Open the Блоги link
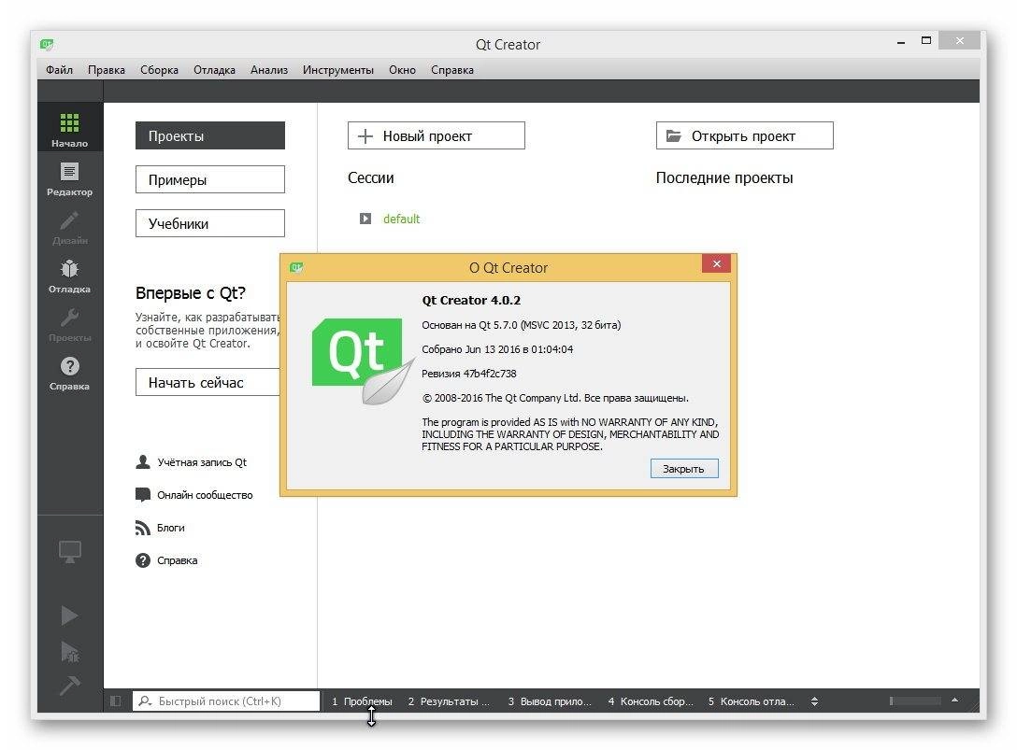1017x750 pixels. [170, 528]
